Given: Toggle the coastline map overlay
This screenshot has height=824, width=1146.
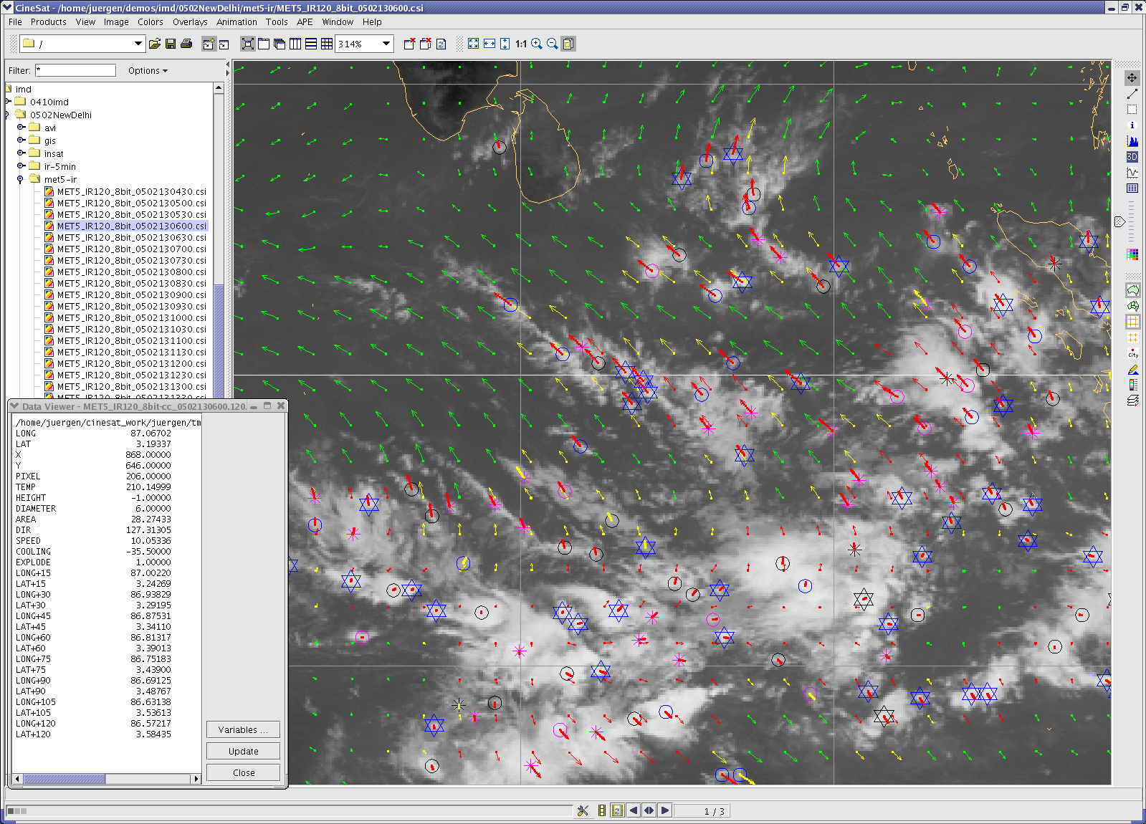Looking at the screenshot, I should pyautogui.click(x=1132, y=290).
